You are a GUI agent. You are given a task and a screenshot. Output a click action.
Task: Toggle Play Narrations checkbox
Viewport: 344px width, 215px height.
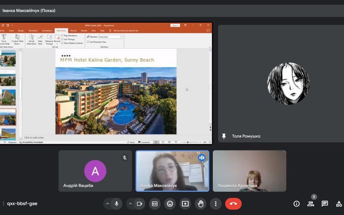[x=62, y=36]
